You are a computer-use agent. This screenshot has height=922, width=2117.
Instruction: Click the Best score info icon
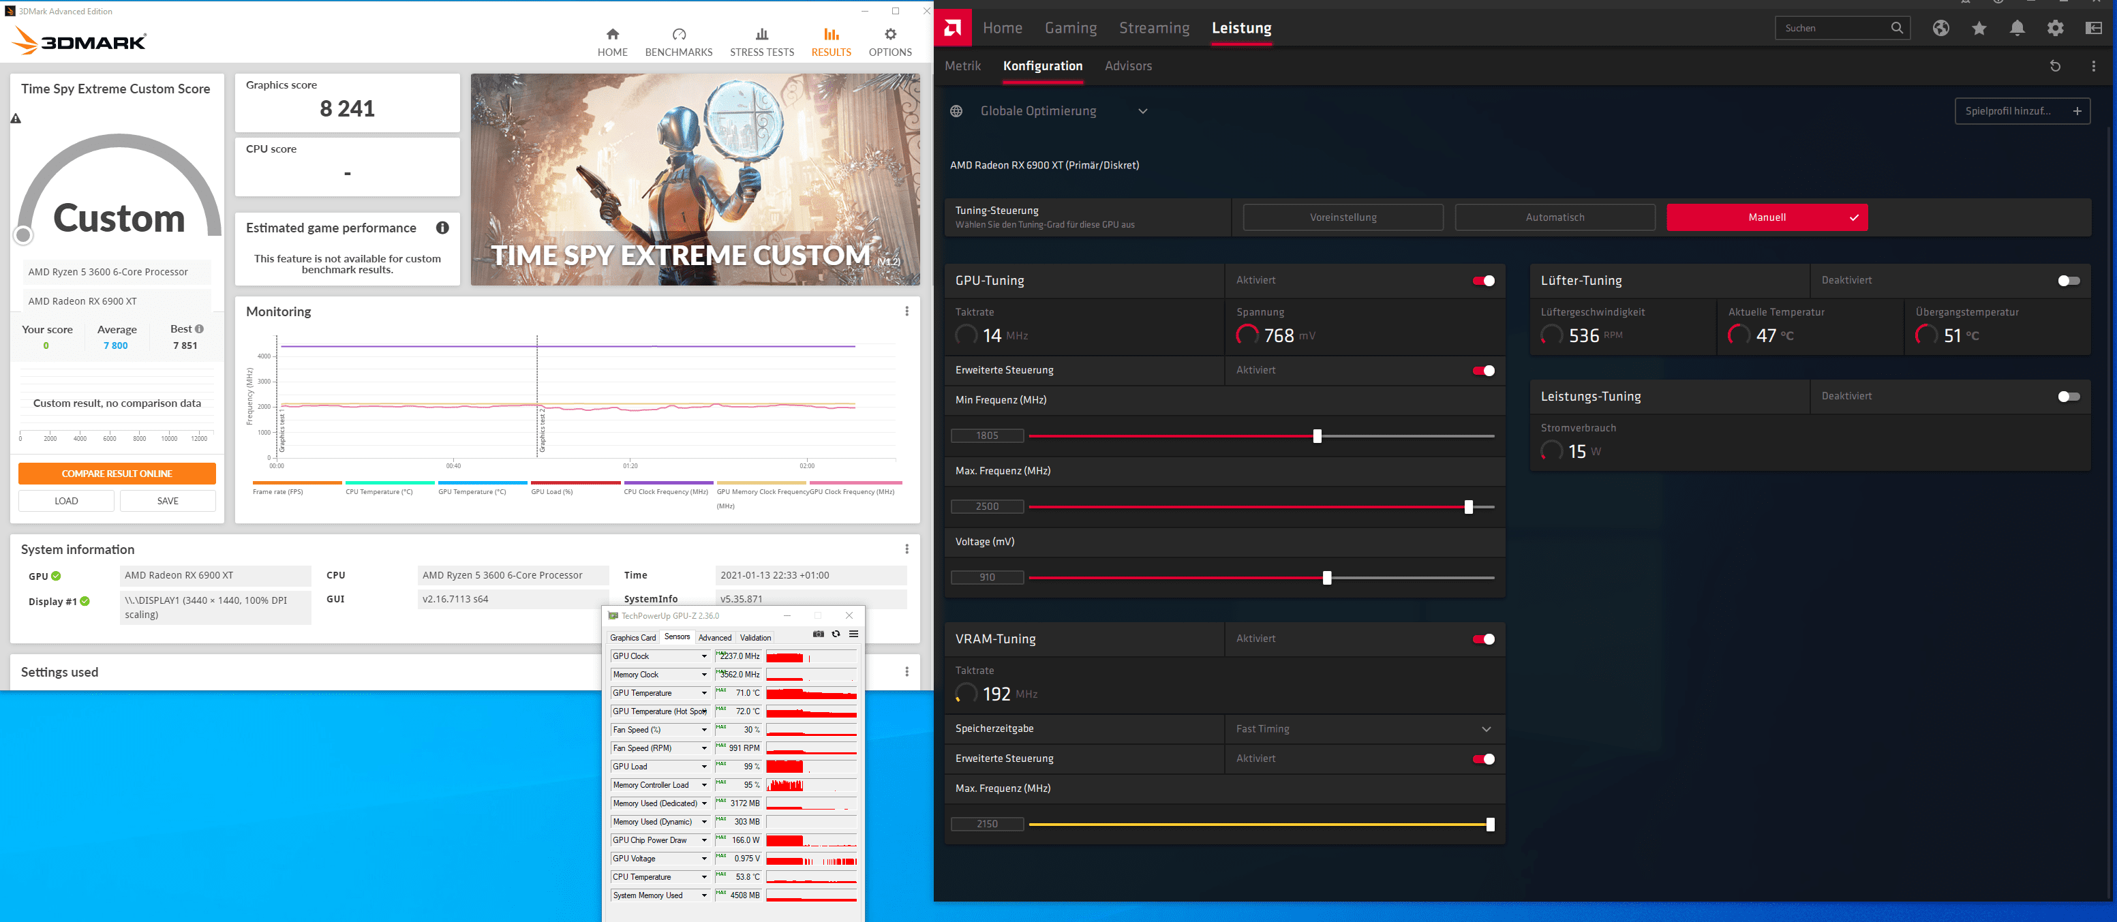(x=199, y=328)
